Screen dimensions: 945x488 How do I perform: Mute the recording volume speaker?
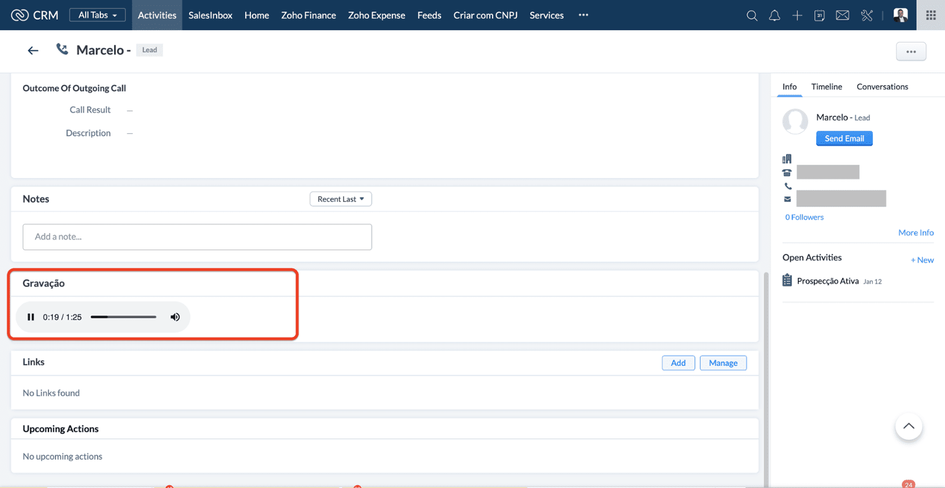pos(175,317)
